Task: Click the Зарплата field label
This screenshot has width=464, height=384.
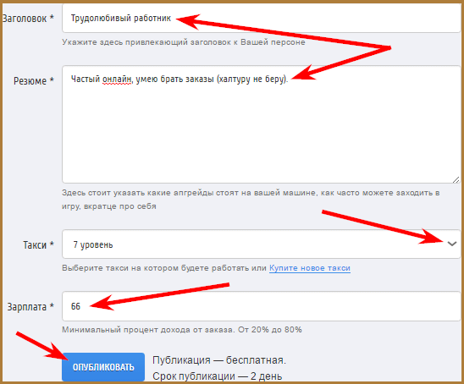Action: click(30, 306)
